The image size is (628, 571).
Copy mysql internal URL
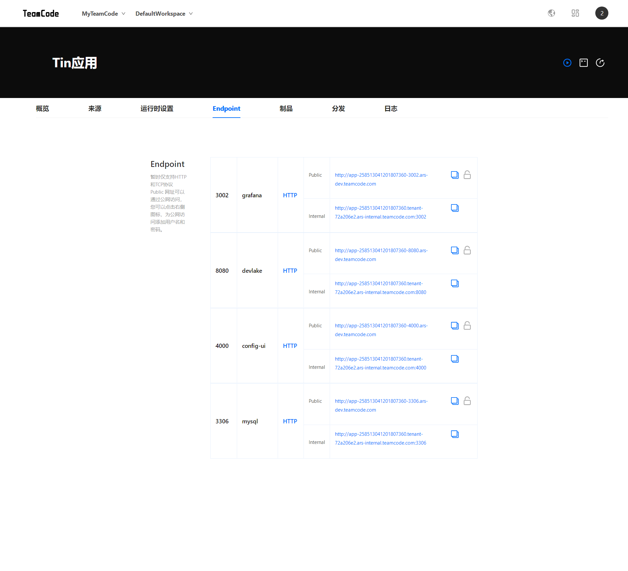(455, 434)
